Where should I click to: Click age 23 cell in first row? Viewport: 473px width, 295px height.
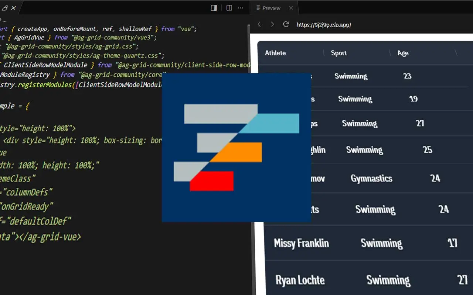tap(407, 76)
